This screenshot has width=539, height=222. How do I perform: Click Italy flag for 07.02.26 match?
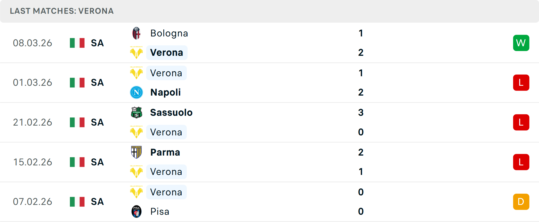pyautogui.click(x=77, y=202)
